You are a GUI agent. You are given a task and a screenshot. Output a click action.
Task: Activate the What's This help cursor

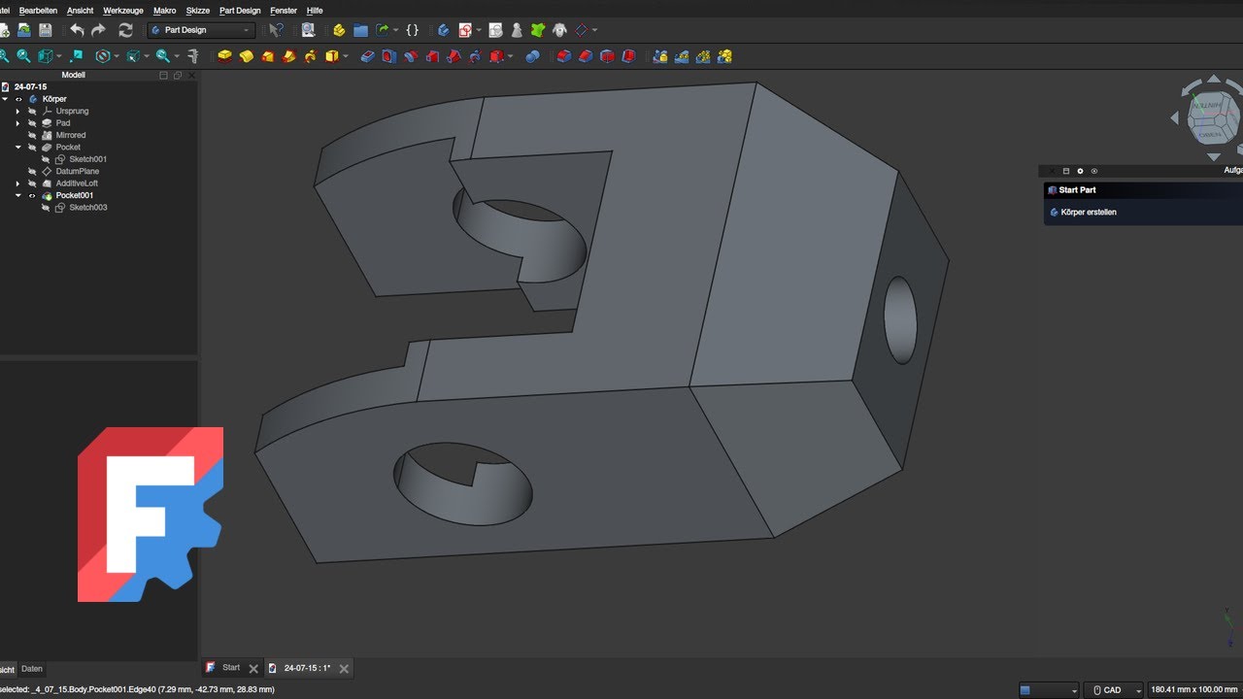pos(277,30)
